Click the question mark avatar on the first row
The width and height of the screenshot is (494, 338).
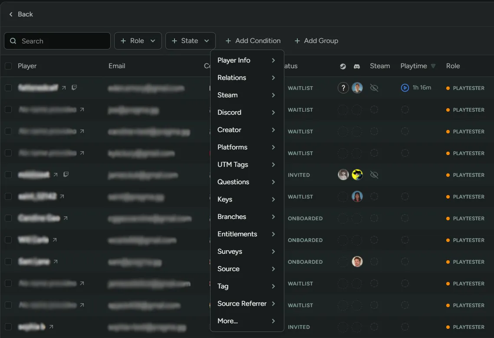[343, 88]
